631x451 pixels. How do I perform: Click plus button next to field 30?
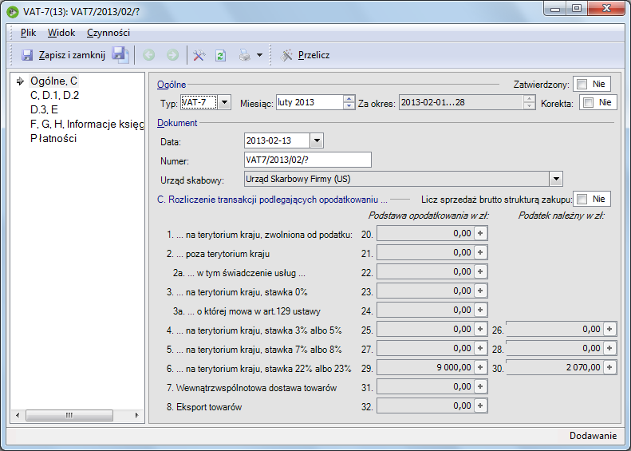click(609, 367)
